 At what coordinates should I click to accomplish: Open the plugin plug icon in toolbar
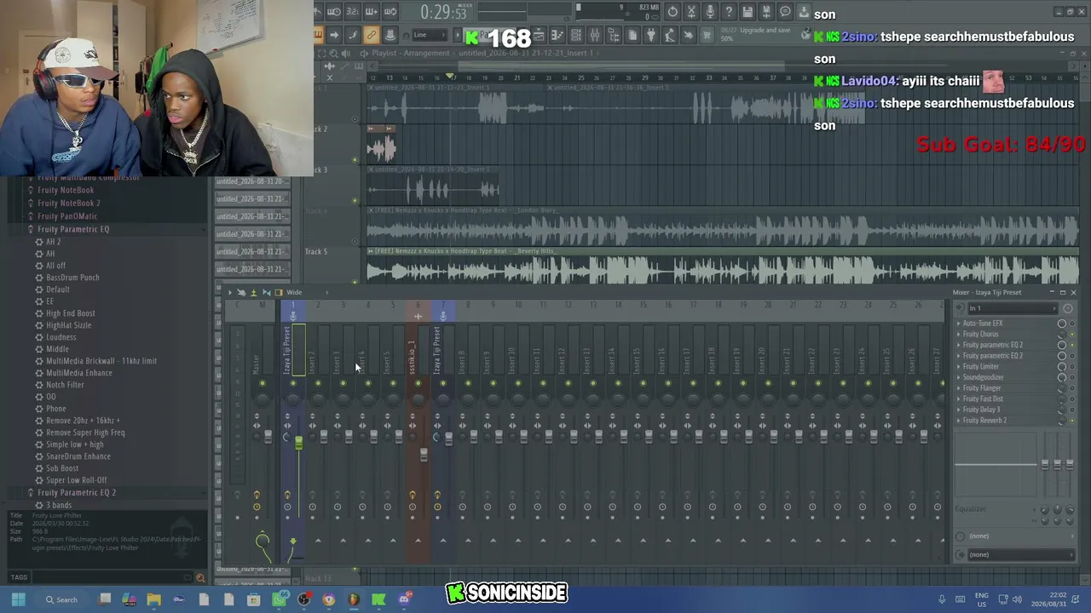click(x=651, y=35)
